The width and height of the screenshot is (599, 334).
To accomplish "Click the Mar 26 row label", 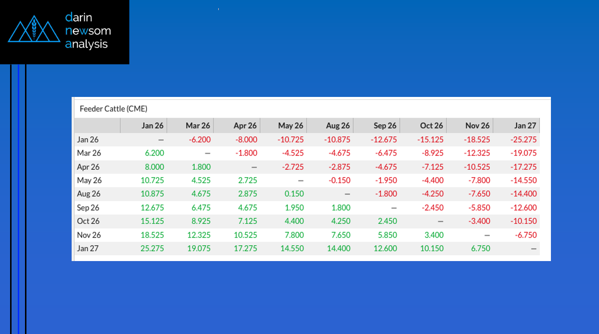I will pyautogui.click(x=88, y=153).
